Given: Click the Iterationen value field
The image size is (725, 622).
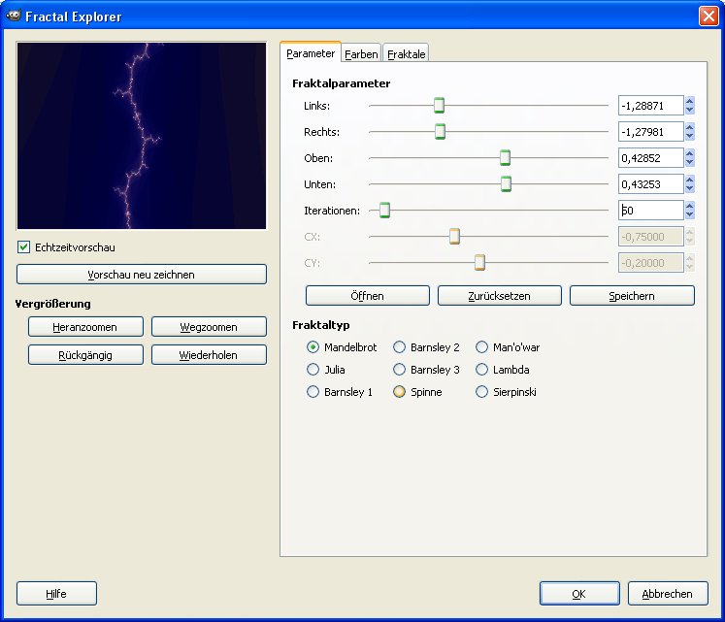Looking at the screenshot, I should pos(650,211).
